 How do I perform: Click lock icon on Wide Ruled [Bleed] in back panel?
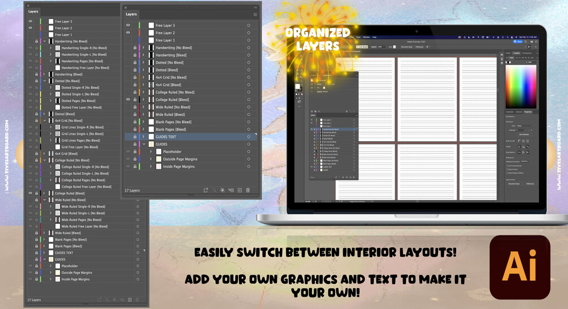pyautogui.click(x=37, y=233)
